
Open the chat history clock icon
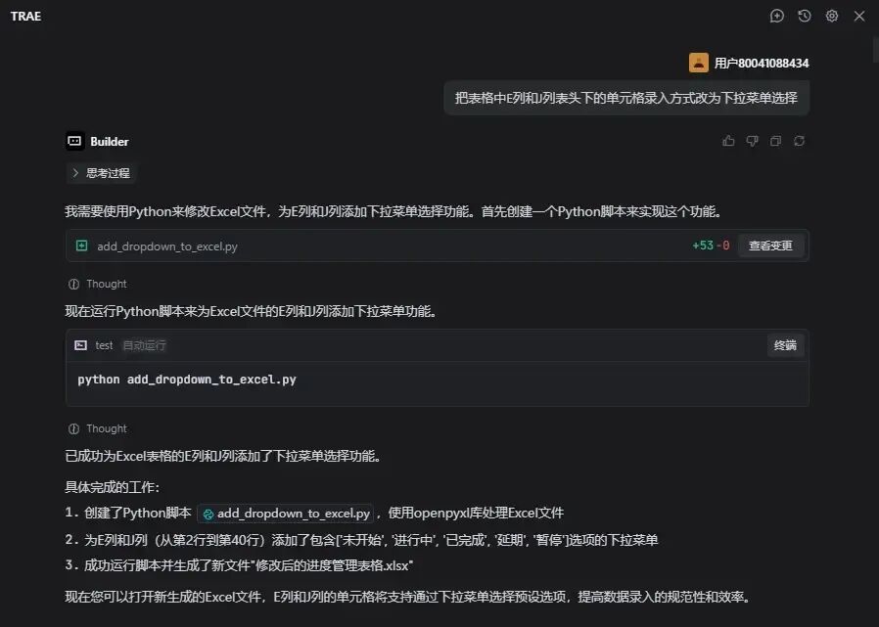[x=805, y=16]
